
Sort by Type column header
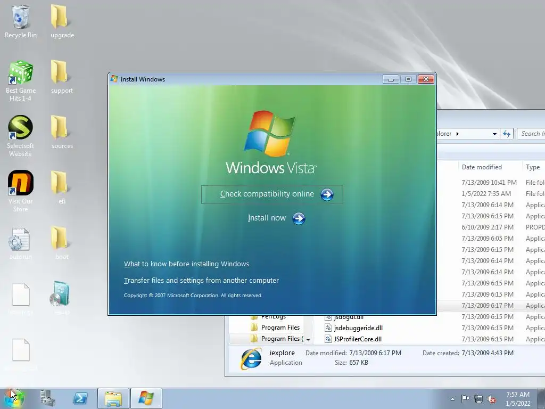click(x=532, y=167)
